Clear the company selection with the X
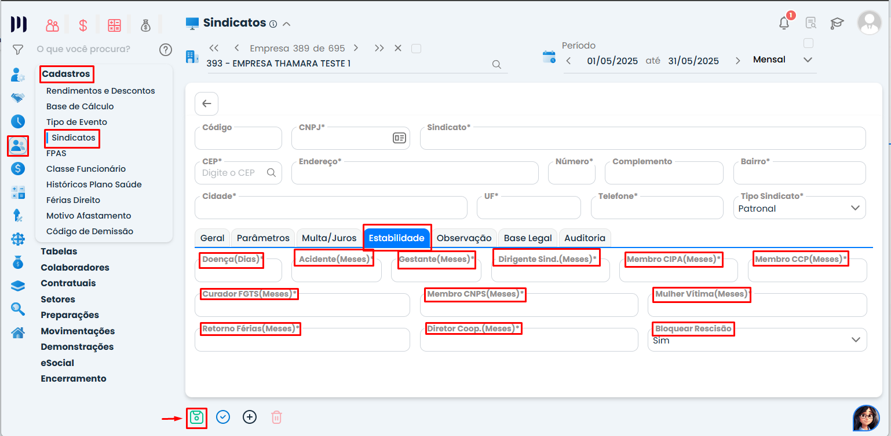 (398, 48)
